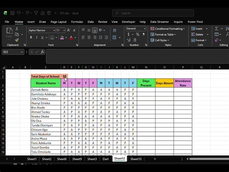
Task: Click the Search box in title bar
Action: click(x=153, y=13)
